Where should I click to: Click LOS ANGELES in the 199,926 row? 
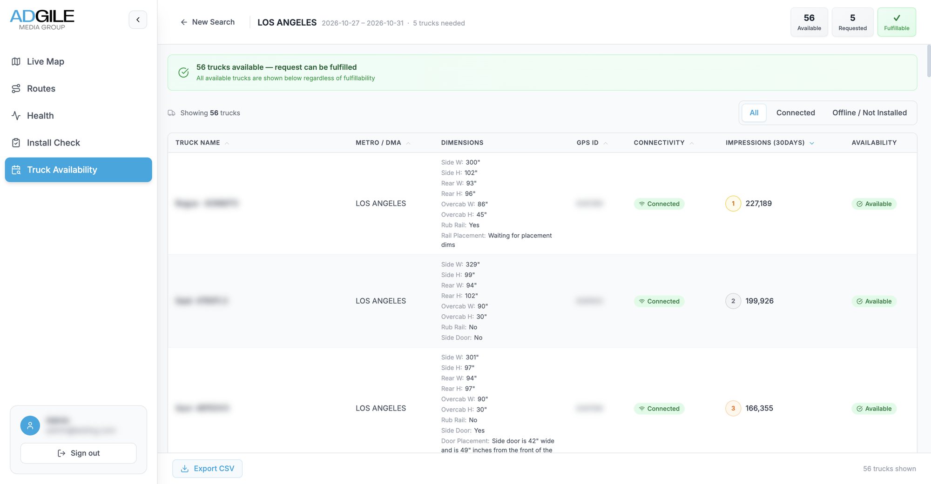[380, 301]
